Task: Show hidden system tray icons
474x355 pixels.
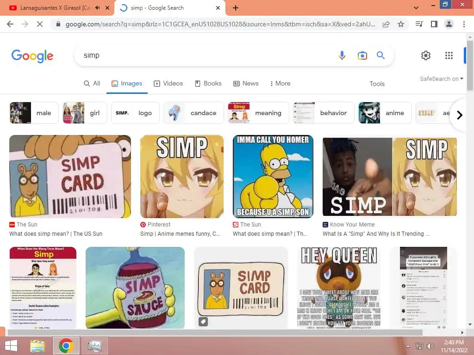Action: (408, 346)
